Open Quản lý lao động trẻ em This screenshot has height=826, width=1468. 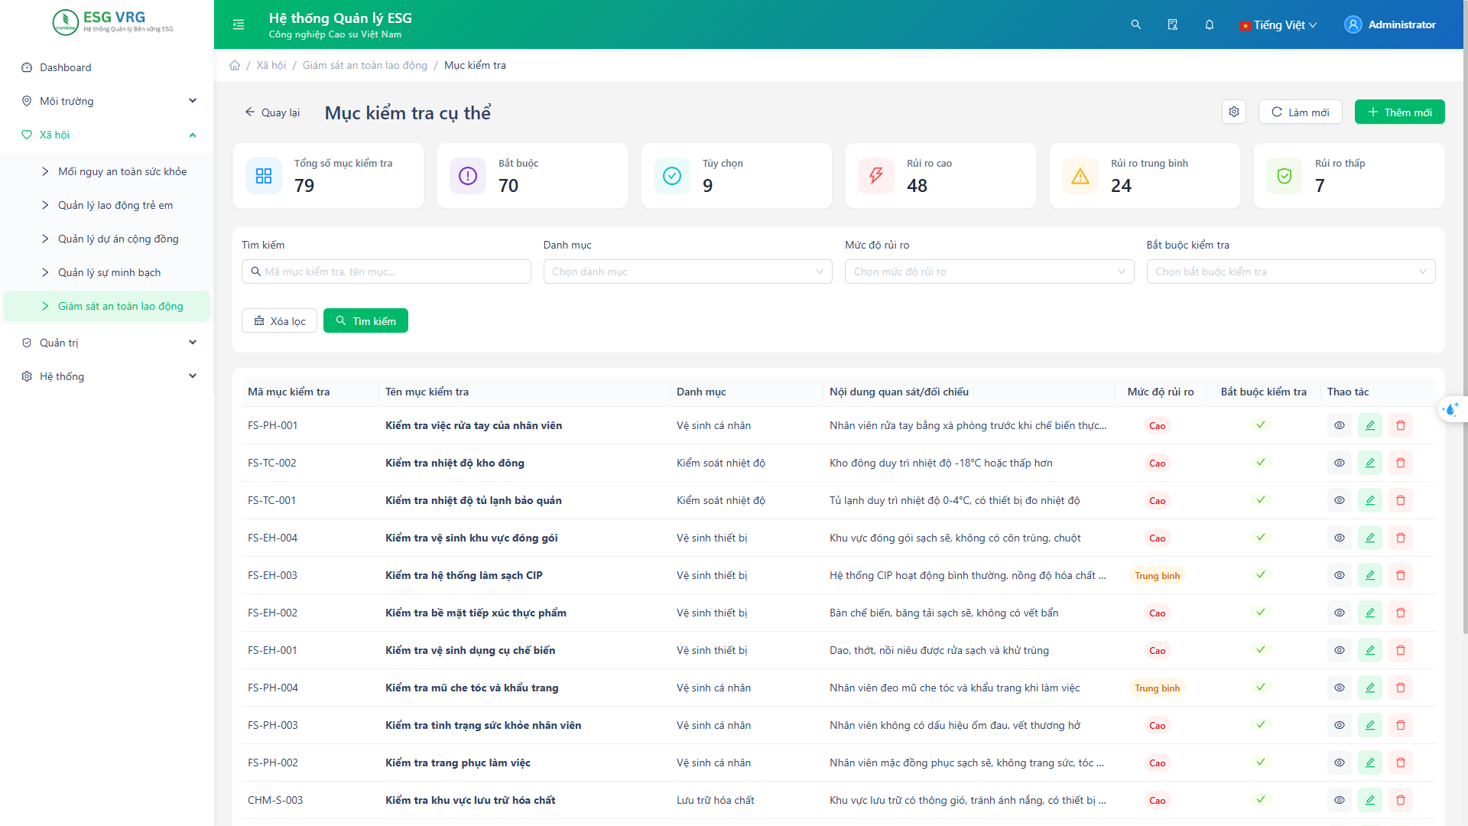click(x=107, y=205)
